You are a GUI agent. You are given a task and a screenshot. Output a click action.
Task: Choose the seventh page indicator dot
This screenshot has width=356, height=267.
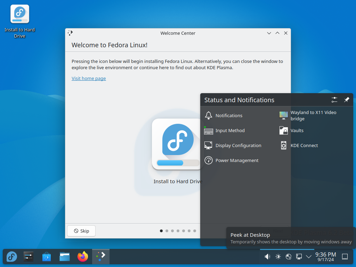pos(195,231)
